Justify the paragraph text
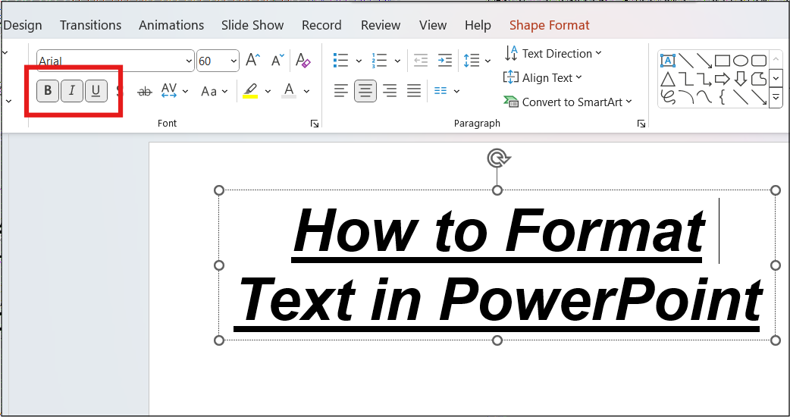Screen dimensions: 790x417 tap(414, 91)
